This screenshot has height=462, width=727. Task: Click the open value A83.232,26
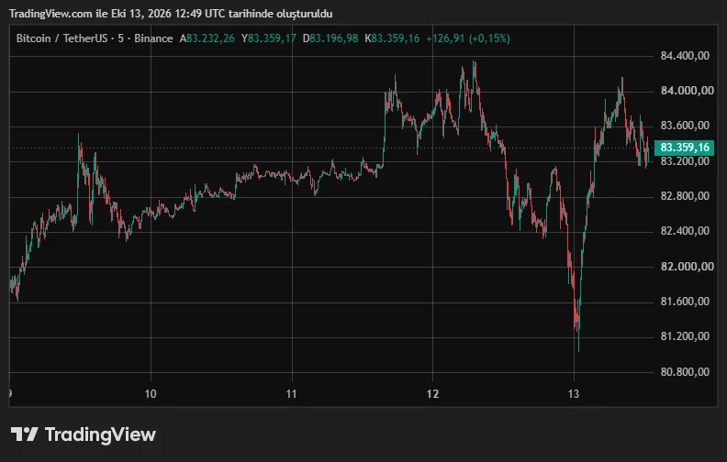coord(207,38)
